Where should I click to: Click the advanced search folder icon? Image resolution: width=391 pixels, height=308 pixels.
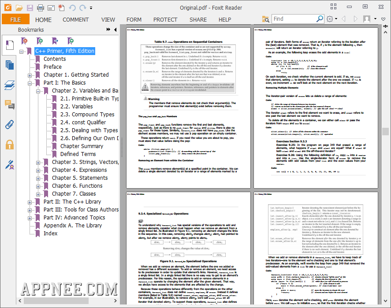265,19
